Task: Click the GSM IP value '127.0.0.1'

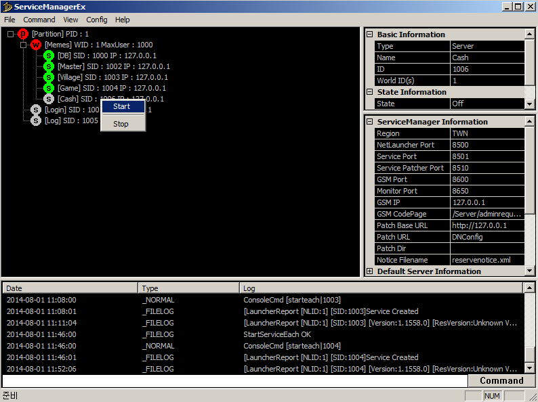Action: pos(487,202)
